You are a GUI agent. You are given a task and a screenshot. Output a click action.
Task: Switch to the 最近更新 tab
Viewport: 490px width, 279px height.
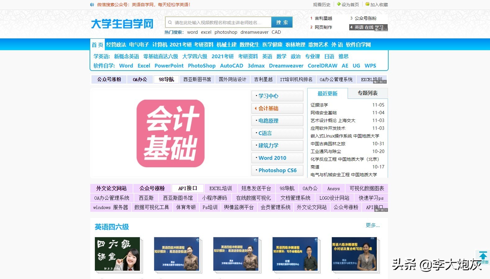(327, 94)
